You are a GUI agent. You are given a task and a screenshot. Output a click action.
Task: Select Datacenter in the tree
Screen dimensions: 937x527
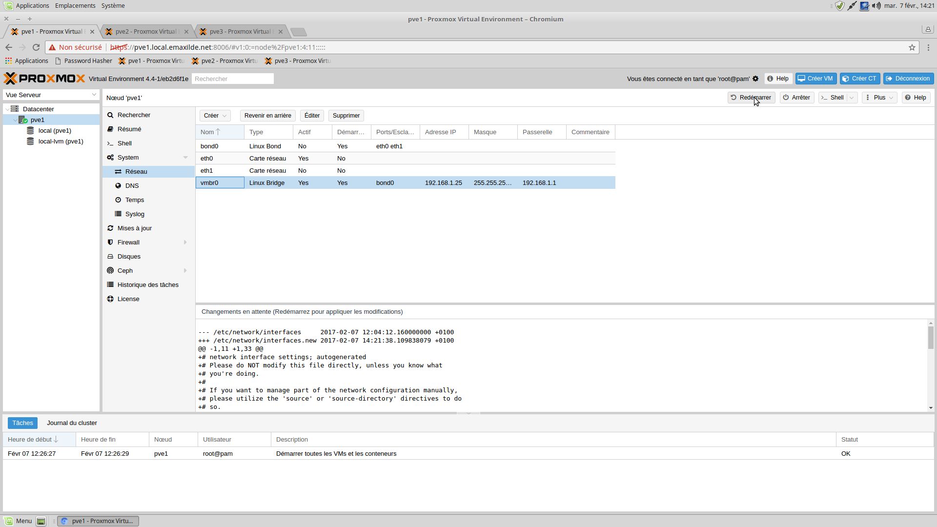pos(38,109)
